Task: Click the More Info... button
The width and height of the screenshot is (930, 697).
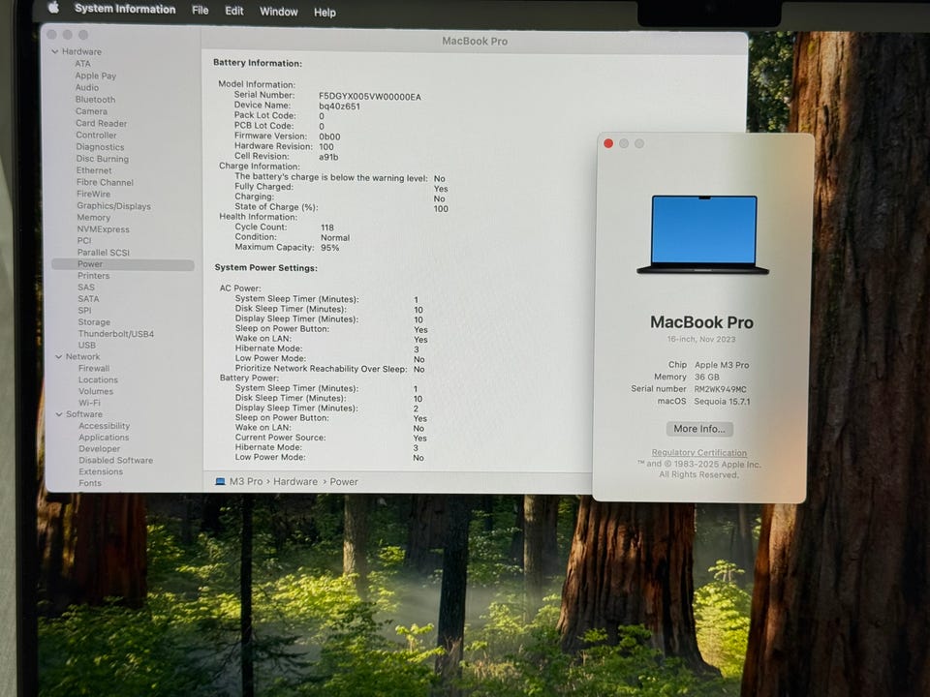Action: coord(698,429)
